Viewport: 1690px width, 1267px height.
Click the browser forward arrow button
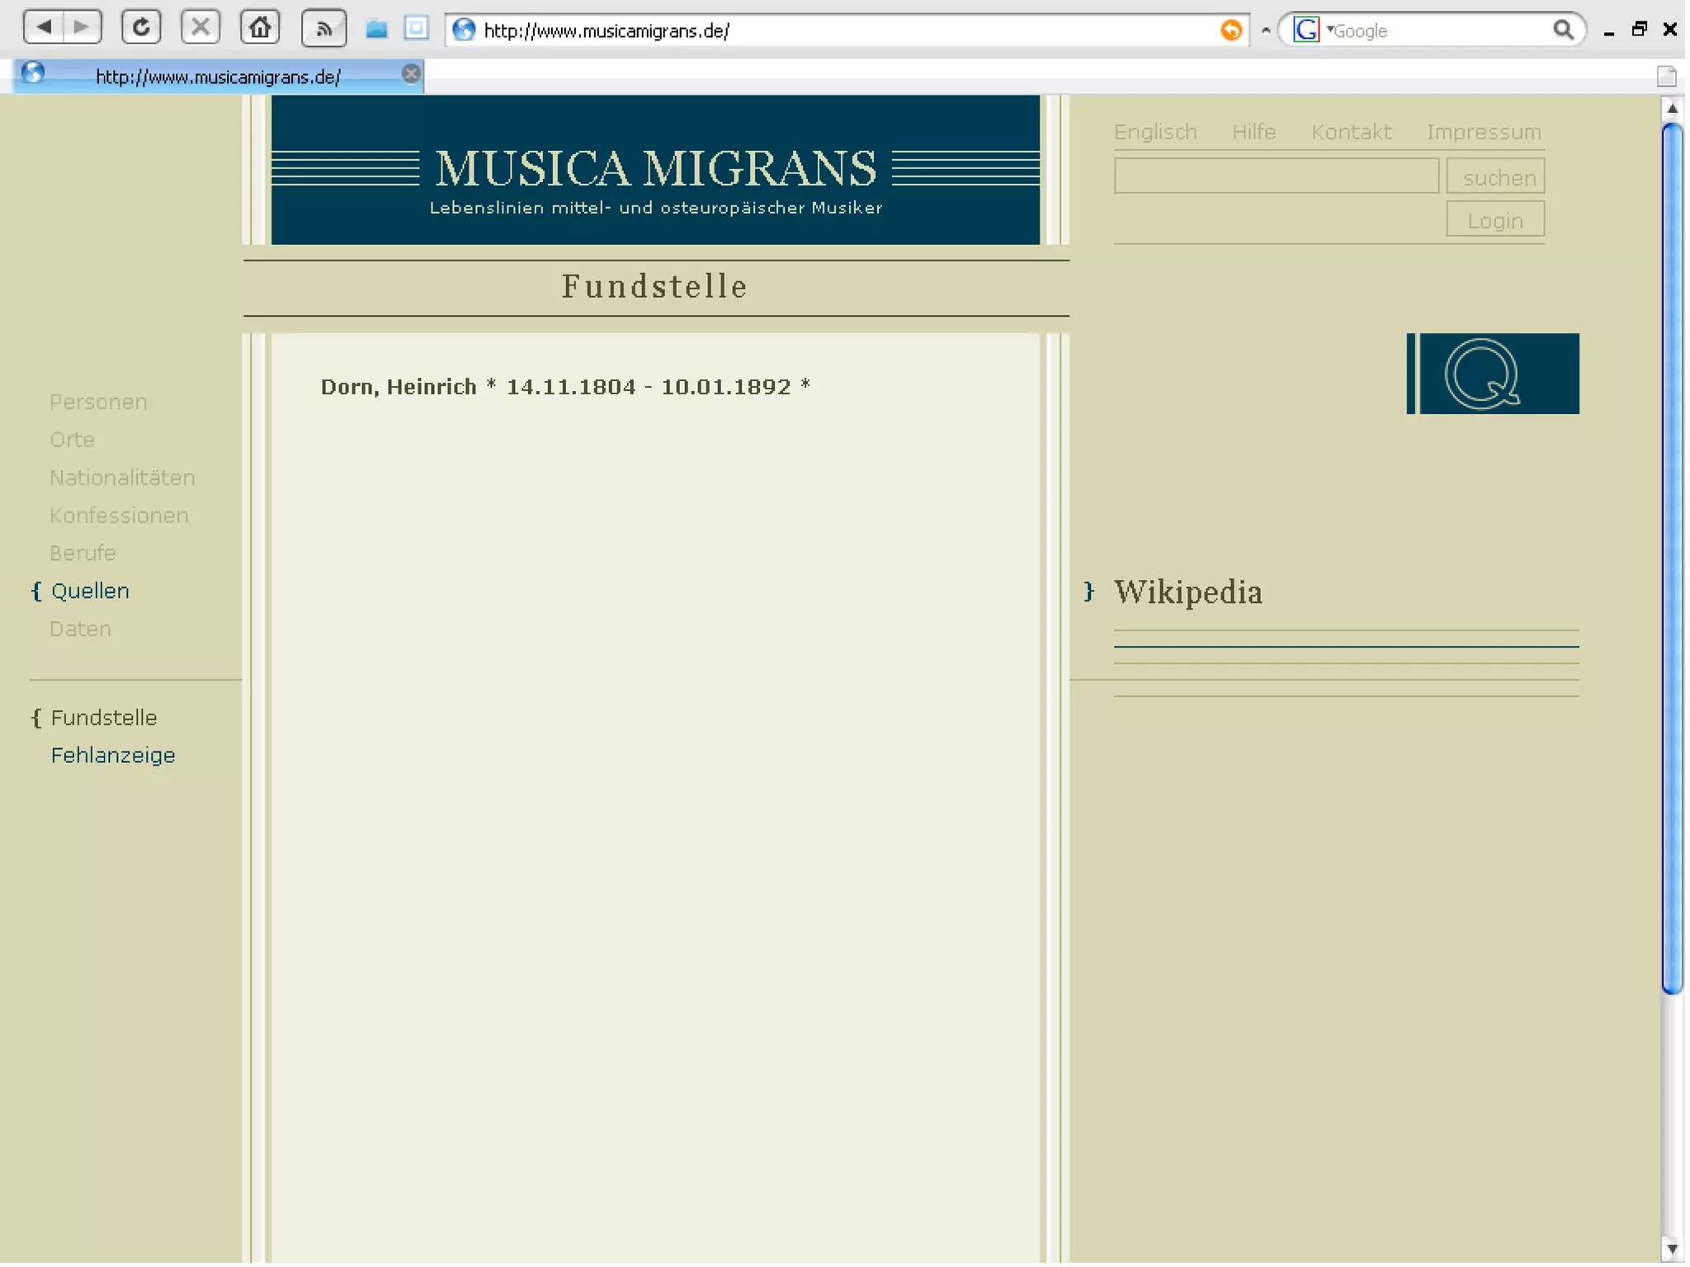tap(82, 27)
